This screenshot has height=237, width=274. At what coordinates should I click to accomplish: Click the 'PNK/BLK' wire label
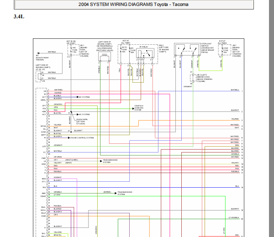pos(58,206)
